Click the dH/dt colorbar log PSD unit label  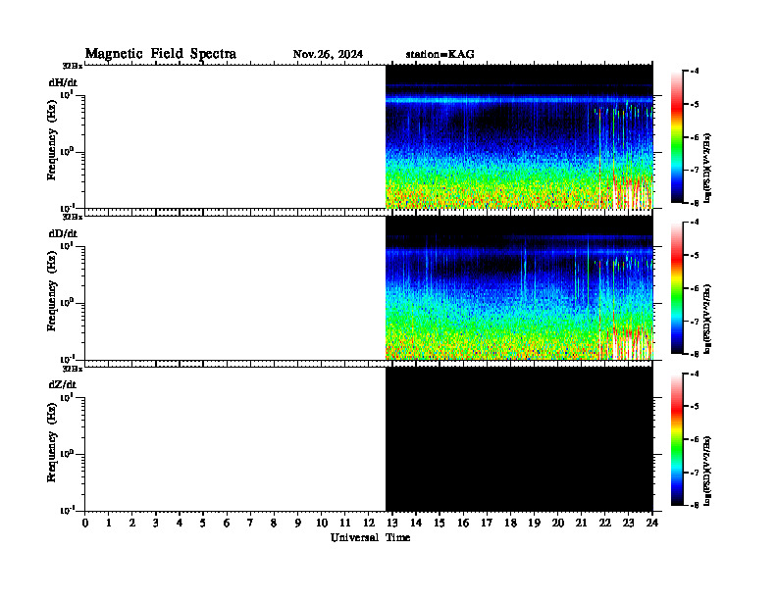point(707,168)
